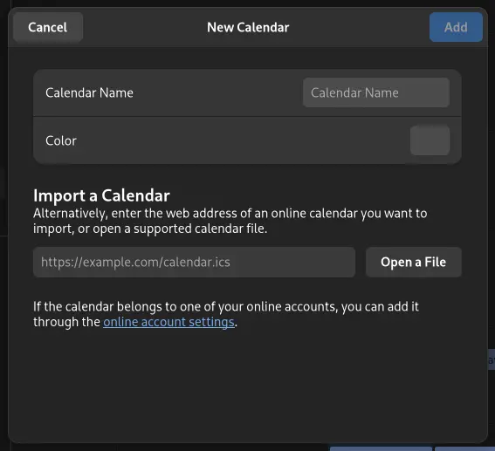Click the calendar URL address field
Image resolution: width=495 pixels, height=451 pixels.
(x=194, y=262)
